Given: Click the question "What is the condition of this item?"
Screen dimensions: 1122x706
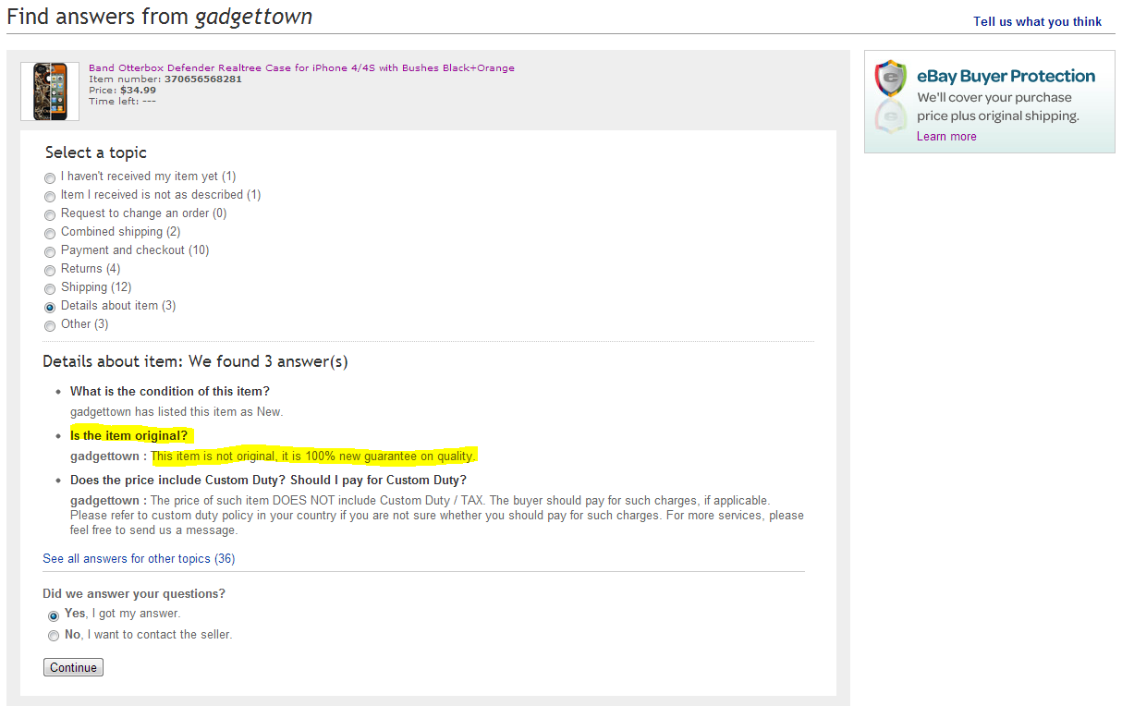Looking at the screenshot, I should tap(170, 392).
